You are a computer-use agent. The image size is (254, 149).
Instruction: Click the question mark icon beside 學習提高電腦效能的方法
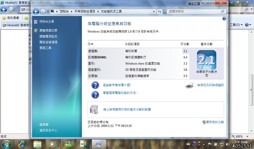[95, 95]
